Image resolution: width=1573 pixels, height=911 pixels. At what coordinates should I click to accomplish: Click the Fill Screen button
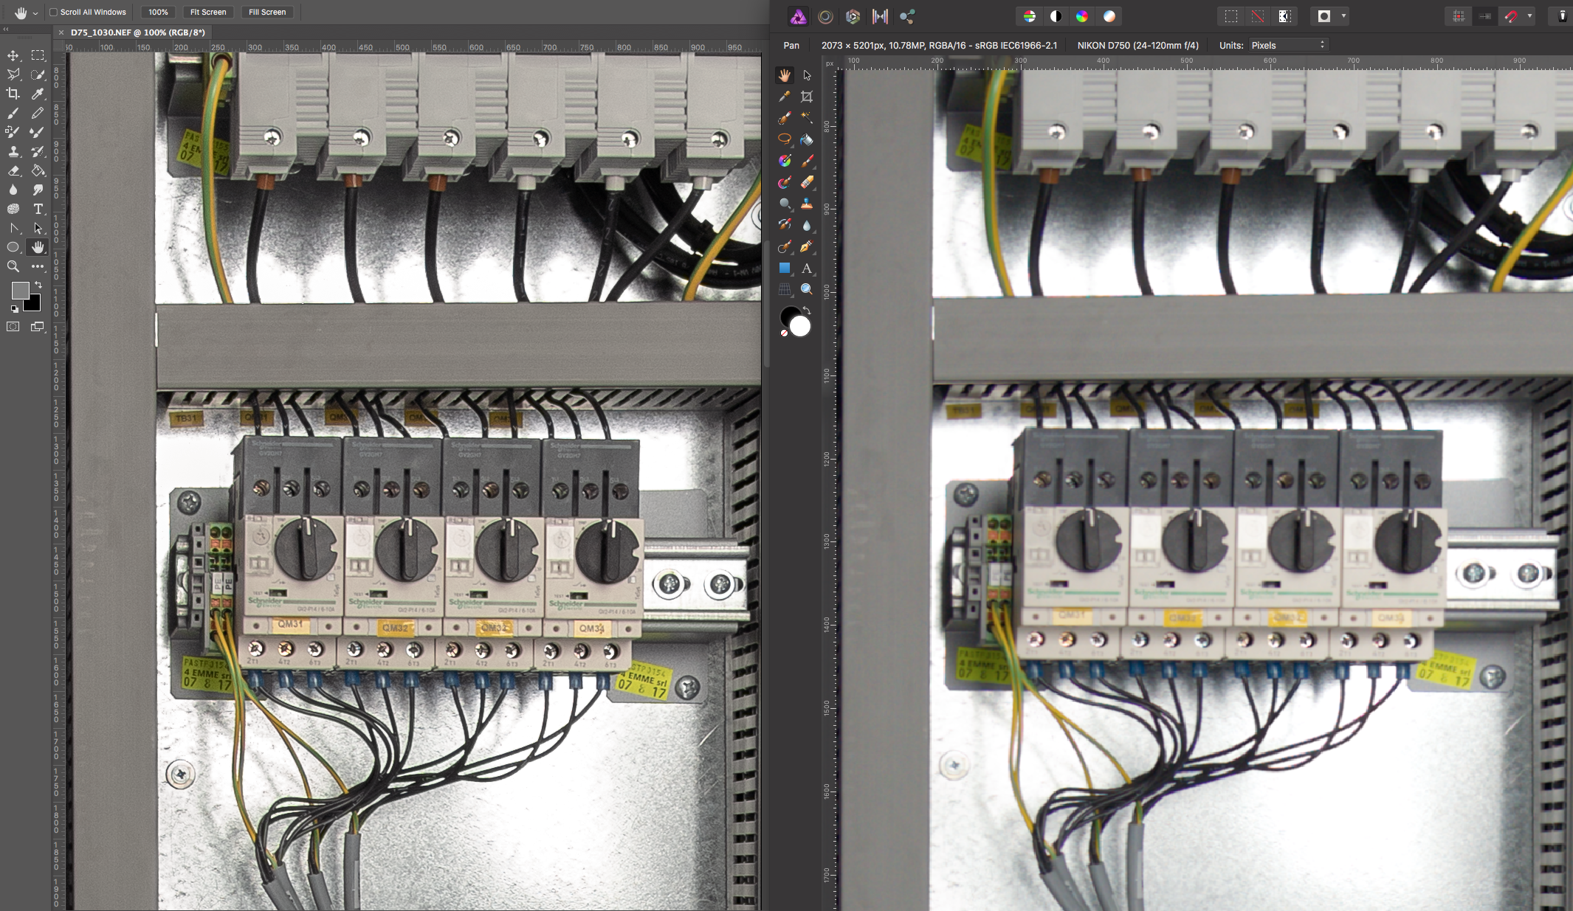coord(267,12)
